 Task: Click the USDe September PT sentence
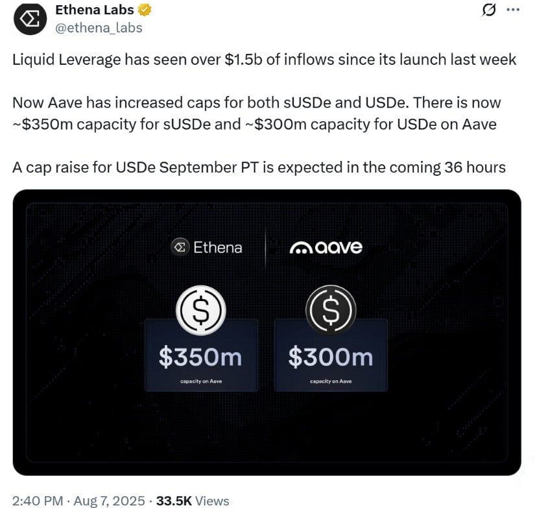259,167
